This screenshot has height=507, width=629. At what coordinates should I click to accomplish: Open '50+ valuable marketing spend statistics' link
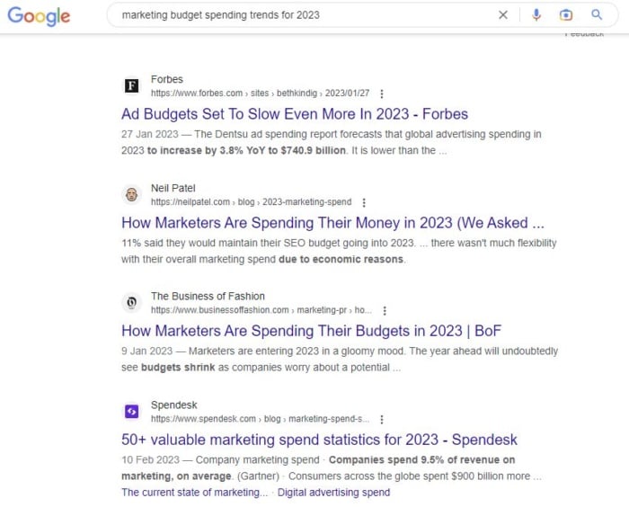pos(319,440)
